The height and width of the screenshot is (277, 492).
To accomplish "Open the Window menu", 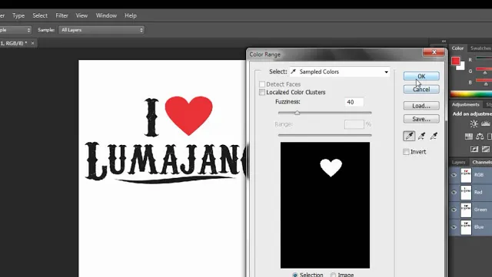I will click(x=106, y=15).
